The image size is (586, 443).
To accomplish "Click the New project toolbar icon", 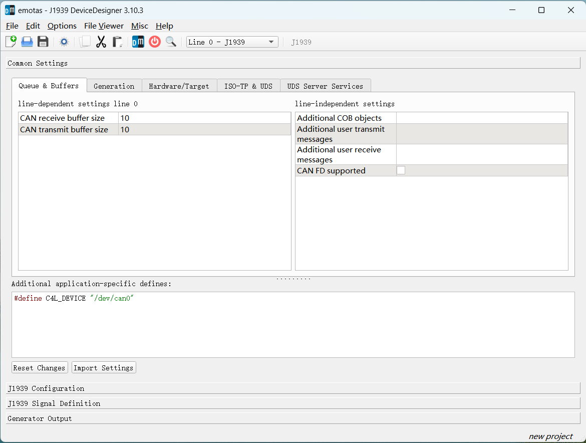I will click(x=11, y=42).
